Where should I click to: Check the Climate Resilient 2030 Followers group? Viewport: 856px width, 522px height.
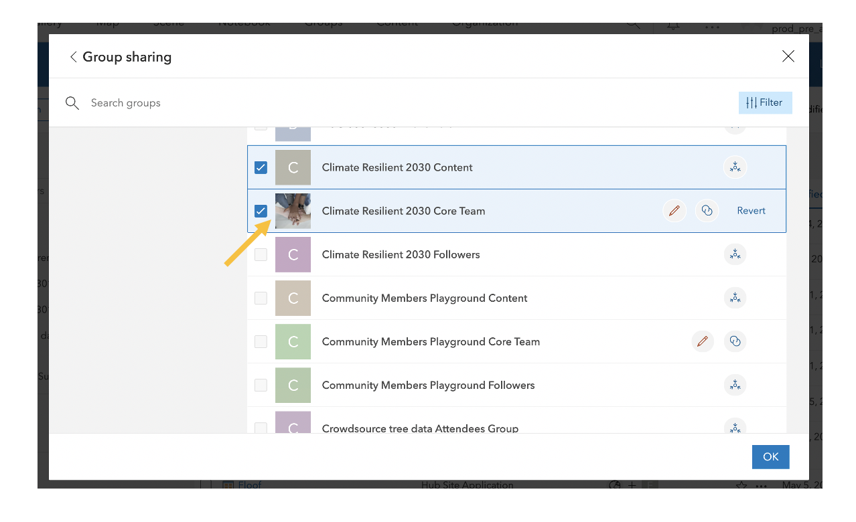(x=261, y=254)
